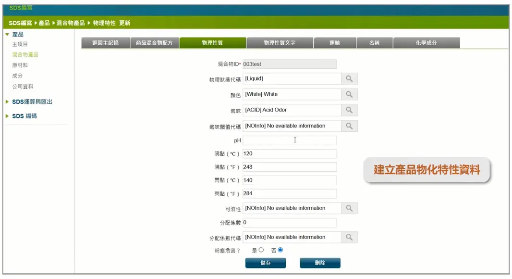Open lookup icon for 分配係數代碼
This screenshot has height=279, width=512.
349,237
